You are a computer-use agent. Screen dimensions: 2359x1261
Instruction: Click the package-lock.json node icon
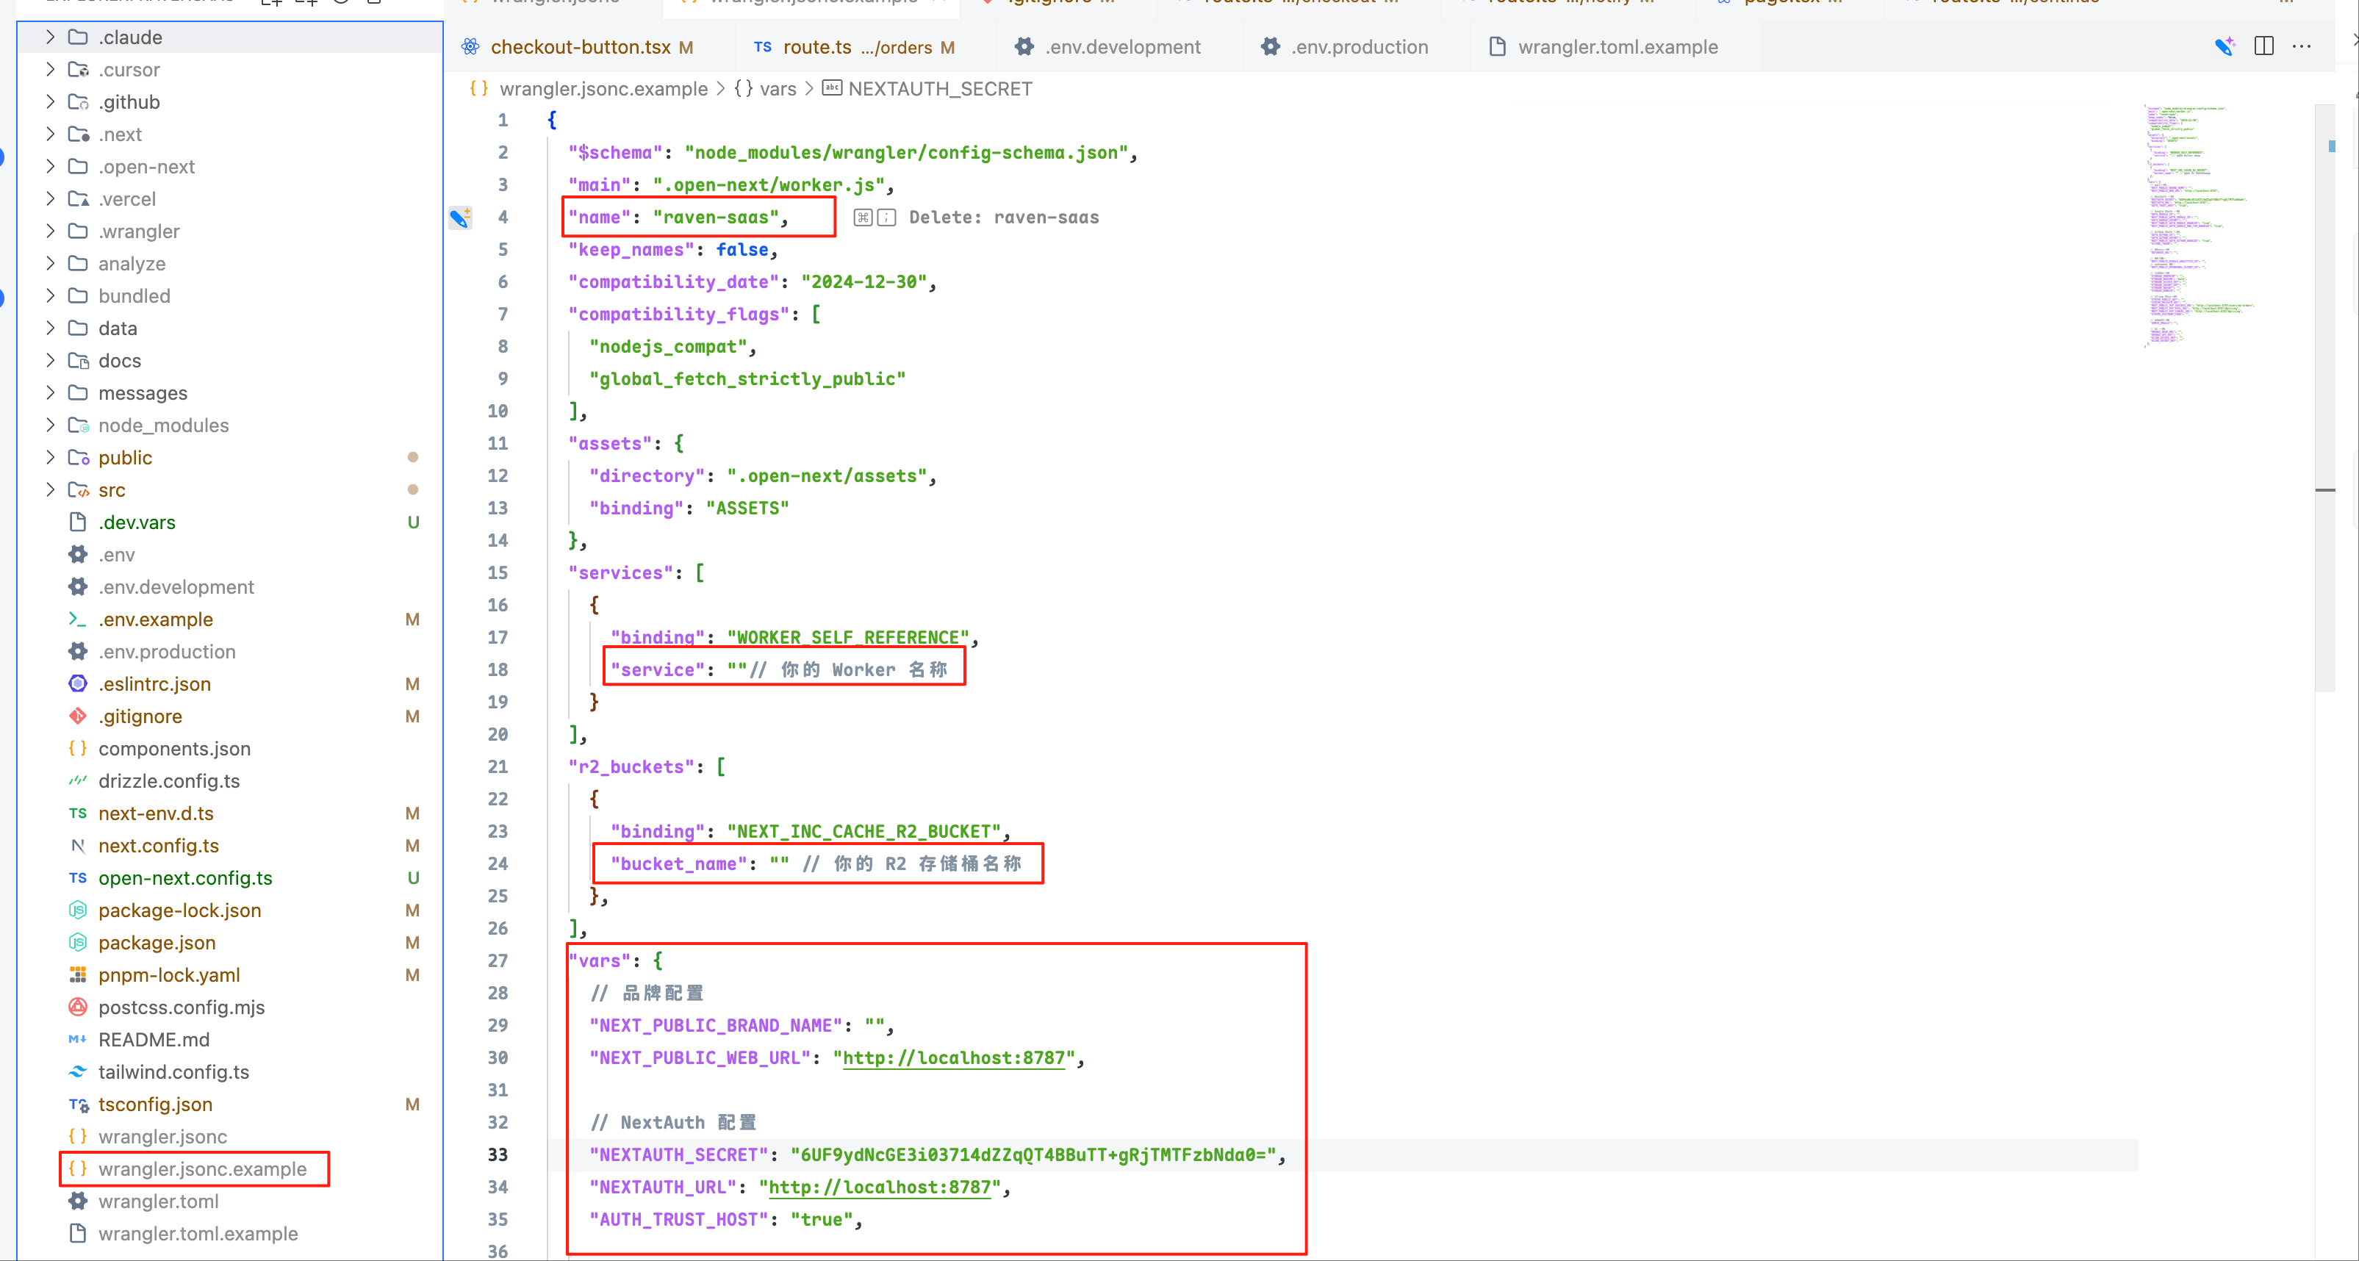[x=78, y=910]
